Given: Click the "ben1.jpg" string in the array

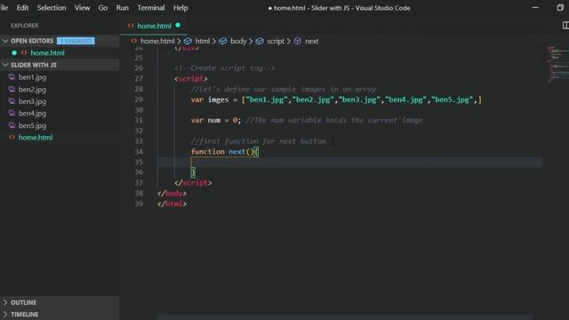Looking at the screenshot, I should tap(267, 100).
